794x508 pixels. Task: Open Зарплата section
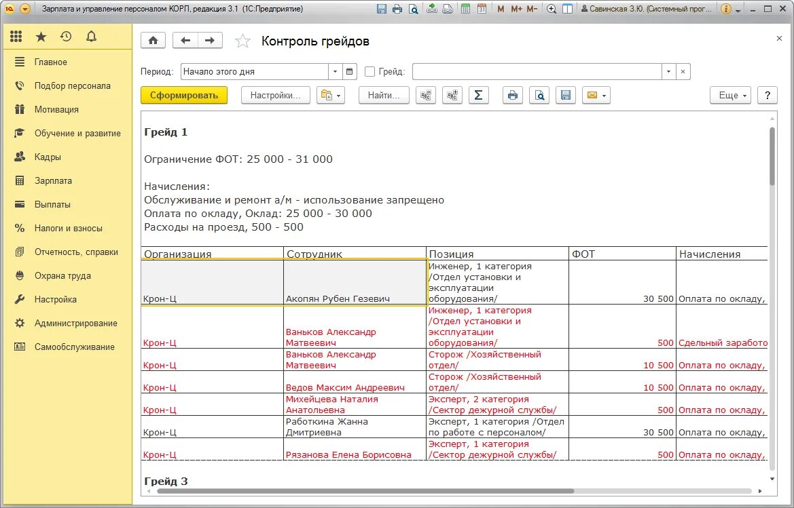68,181
